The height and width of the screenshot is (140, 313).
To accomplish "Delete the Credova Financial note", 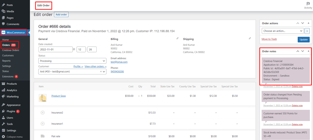I will coord(297,87).
